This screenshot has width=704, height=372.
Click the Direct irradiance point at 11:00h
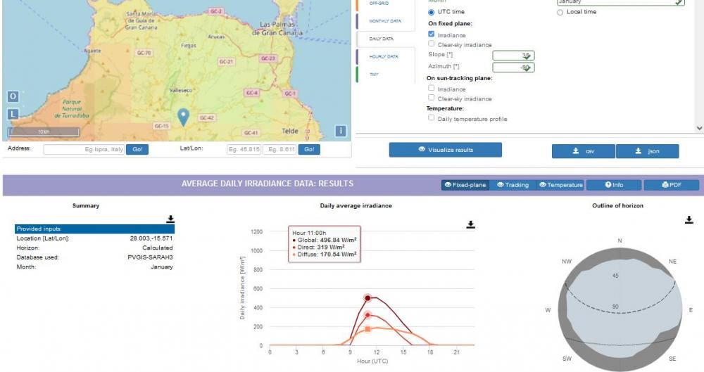click(367, 315)
